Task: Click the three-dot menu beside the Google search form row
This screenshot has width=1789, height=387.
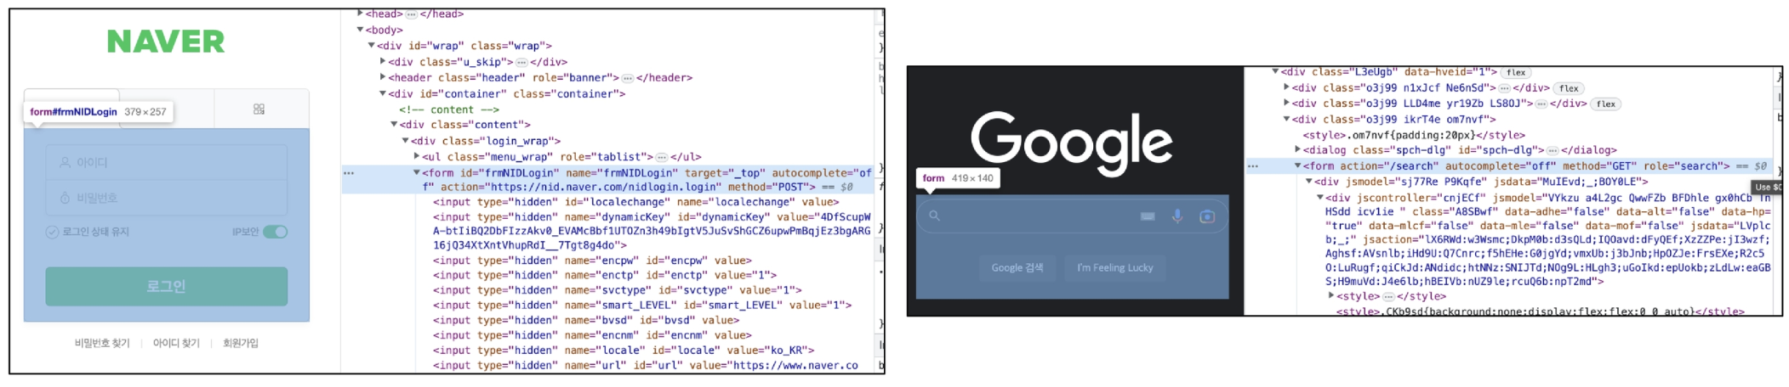Action: point(1253,166)
